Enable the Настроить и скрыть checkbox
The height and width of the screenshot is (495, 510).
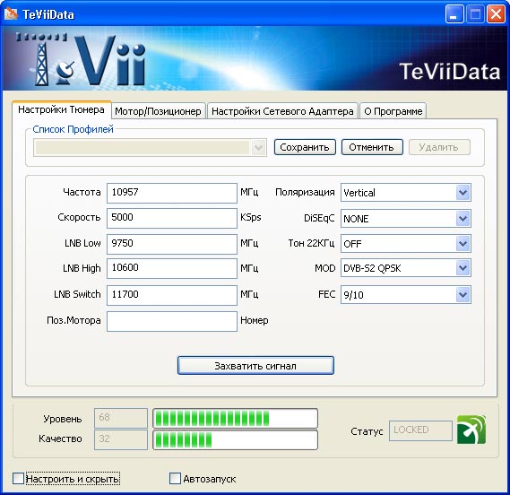[18, 478]
